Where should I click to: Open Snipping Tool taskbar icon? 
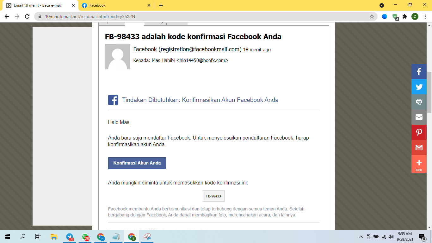147,236
